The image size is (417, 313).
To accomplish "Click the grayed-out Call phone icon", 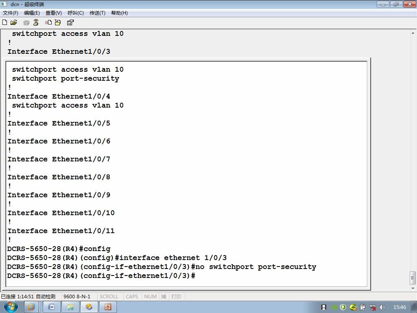I will (26, 23).
